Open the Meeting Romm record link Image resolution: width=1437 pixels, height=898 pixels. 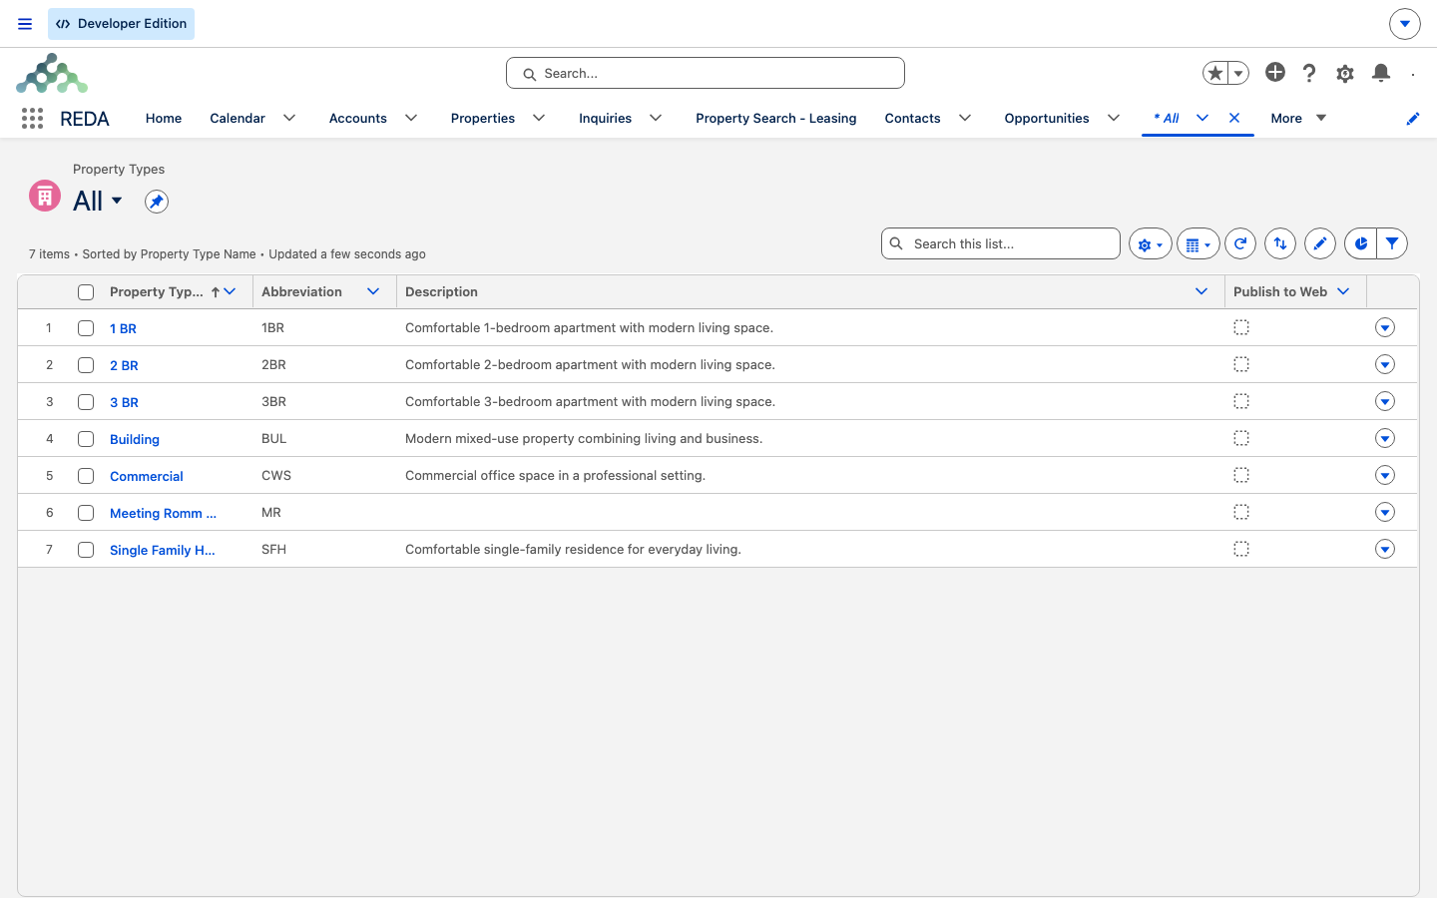click(x=163, y=513)
